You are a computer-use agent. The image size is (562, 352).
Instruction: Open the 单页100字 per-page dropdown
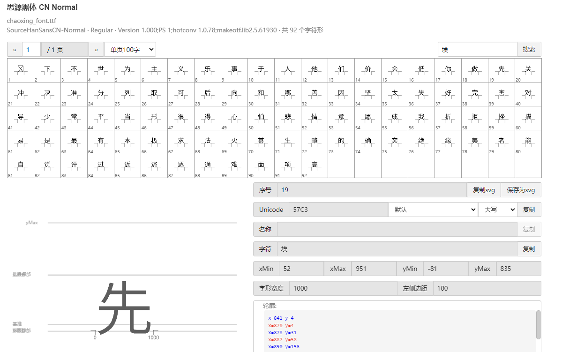(x=130, y=50)
